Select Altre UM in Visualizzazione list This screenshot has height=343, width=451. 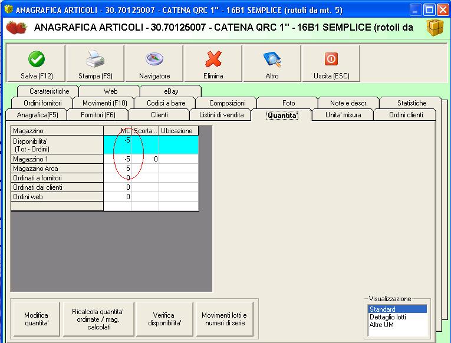(397, 325)
